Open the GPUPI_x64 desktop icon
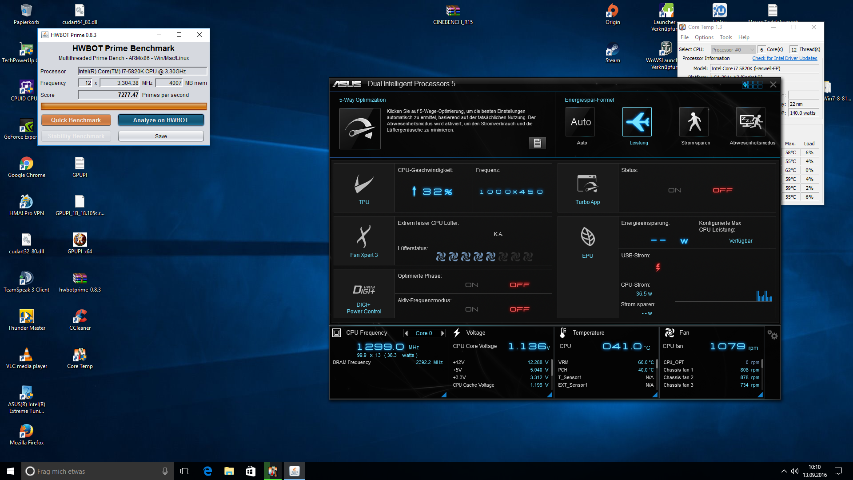Viewport: 853px width, 480px height. point(80,244)
